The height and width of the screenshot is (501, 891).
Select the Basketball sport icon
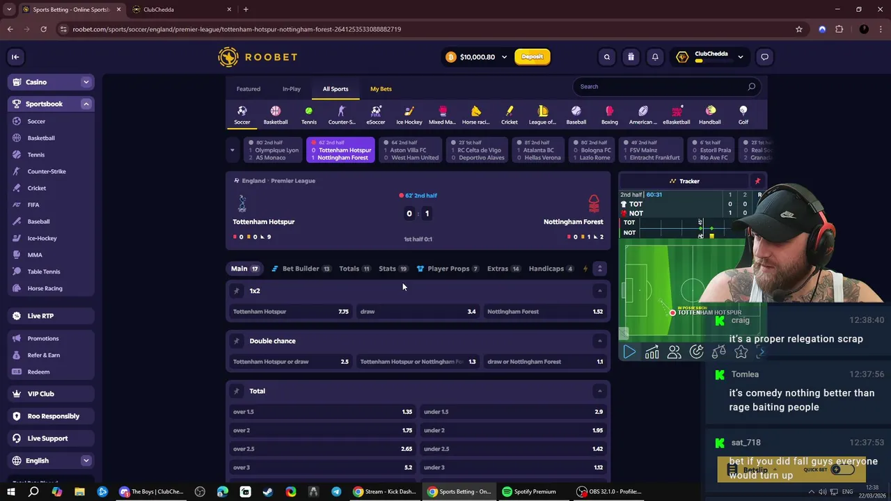pyautogui.click(x=276, y=115)
